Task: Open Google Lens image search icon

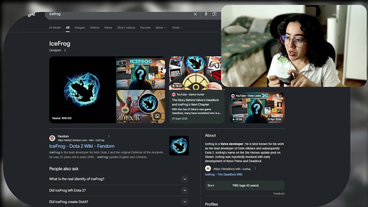Action: pos(214,14)
